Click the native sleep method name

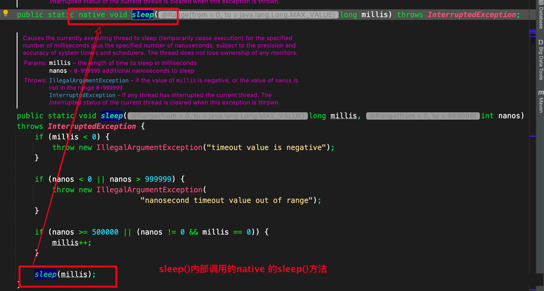[x=143, y=15]
